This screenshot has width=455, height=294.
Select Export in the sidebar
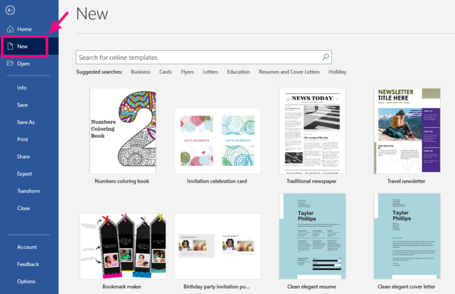tap(24, 174)
